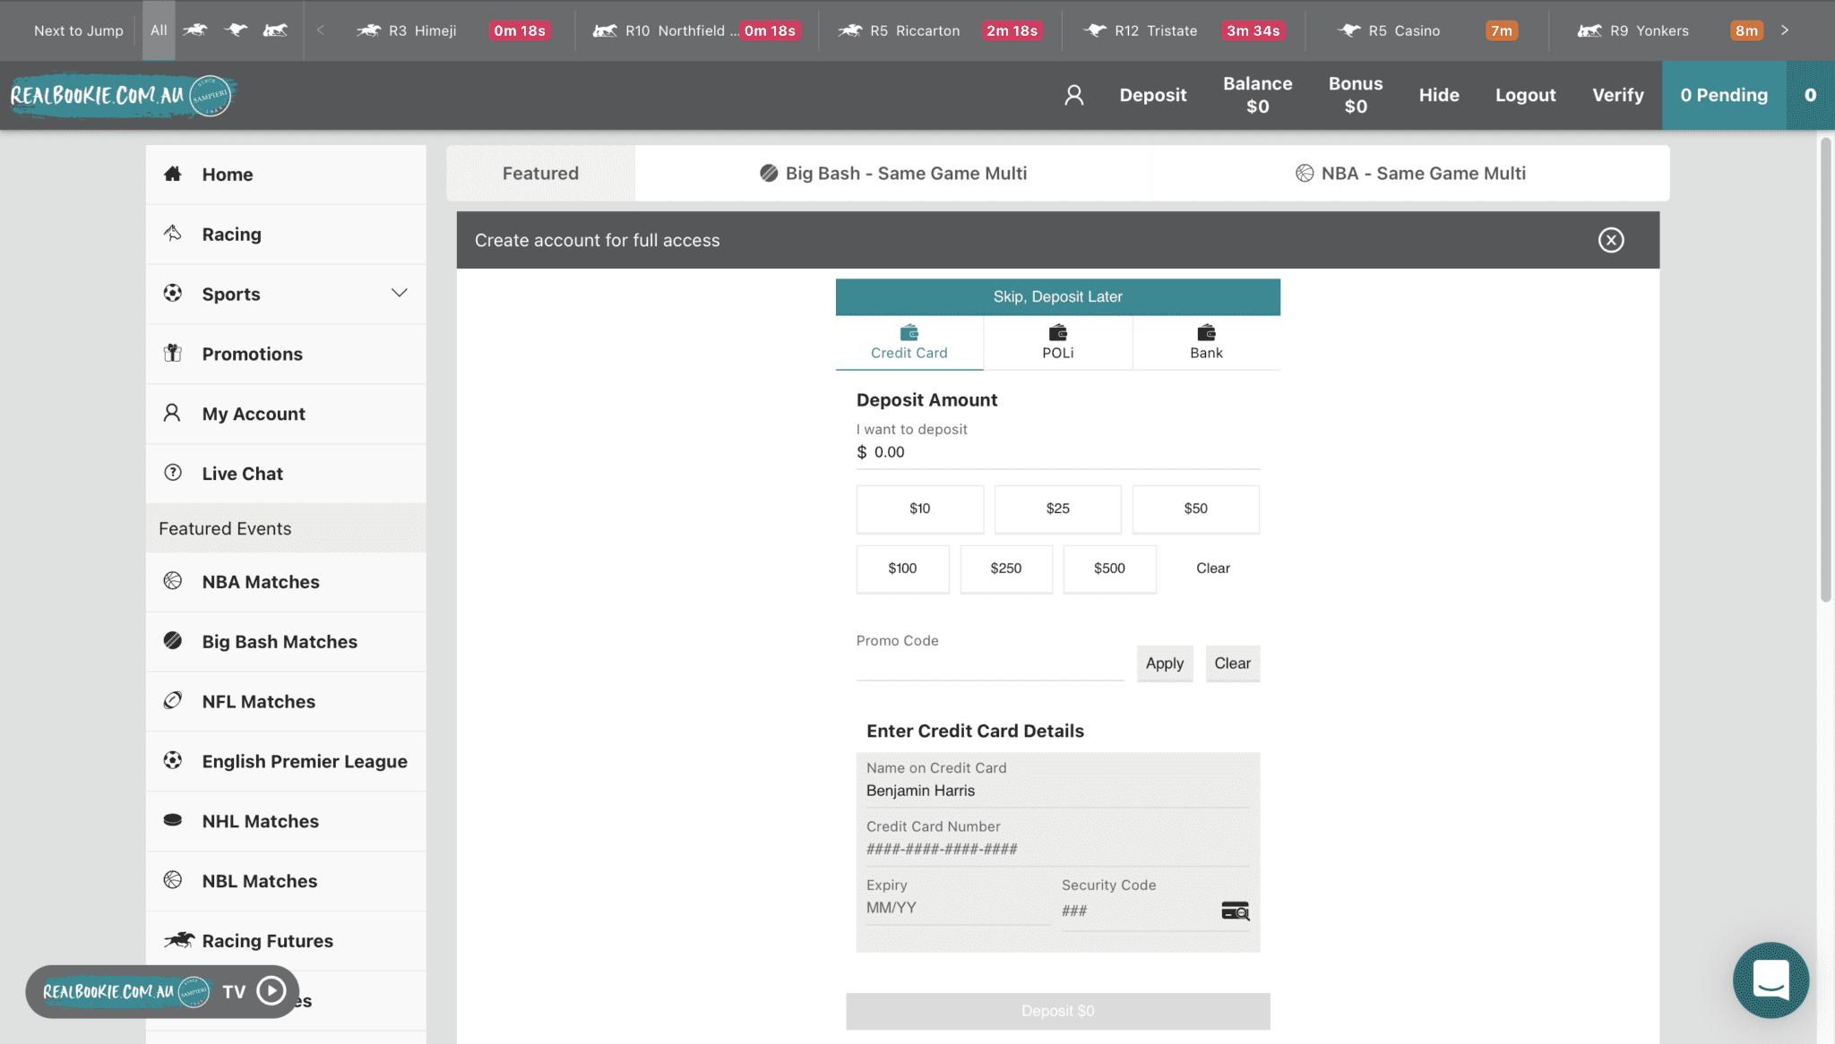
Task: Open Big Bash Matches featured event
Action: point(286,642)
